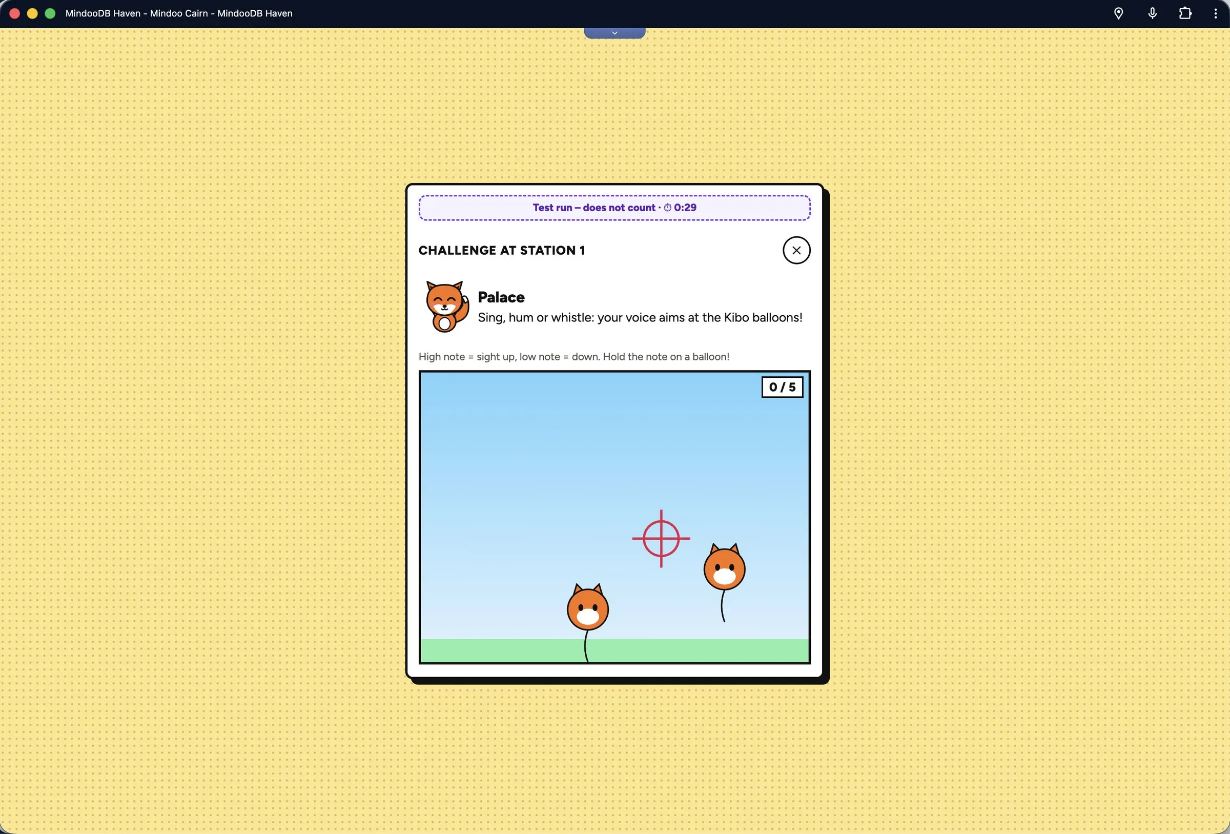The image size is (1230, 834).
Task: Click the Palace heading
Action: tap(501, 297)
